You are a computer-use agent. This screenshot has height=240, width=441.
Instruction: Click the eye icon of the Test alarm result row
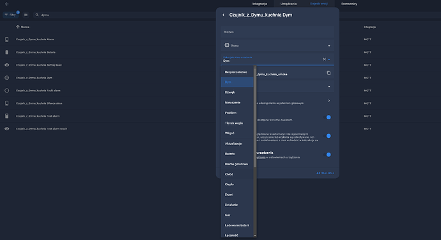pyautogui.click(x=7, y=129)
